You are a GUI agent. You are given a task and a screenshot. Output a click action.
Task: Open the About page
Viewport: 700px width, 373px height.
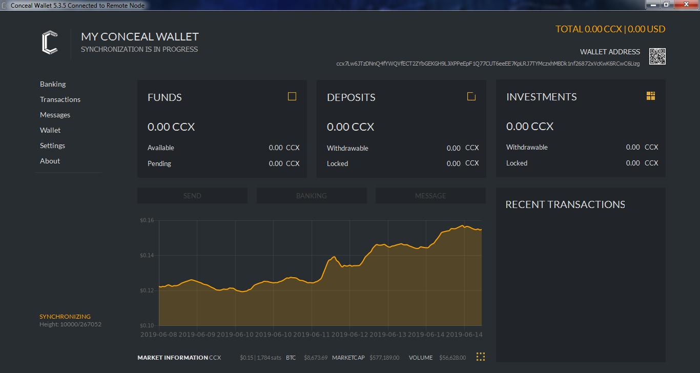50,161
